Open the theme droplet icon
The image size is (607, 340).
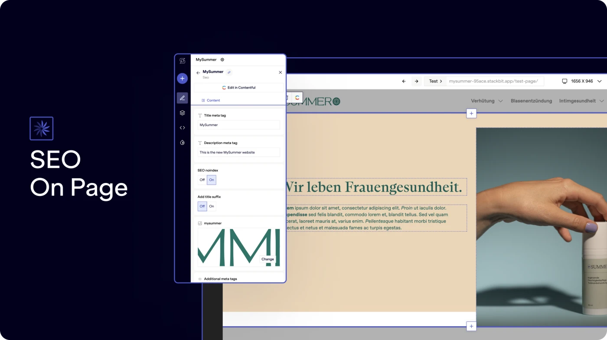tap(182, 142)
